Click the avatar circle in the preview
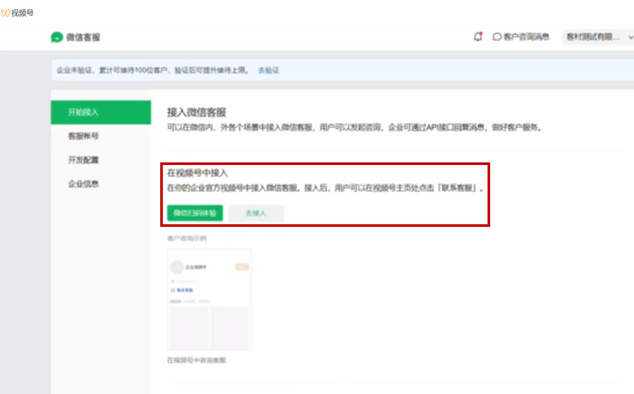Image resolution: width=634 pixels, height=394 pixels. tap(177, 267)
